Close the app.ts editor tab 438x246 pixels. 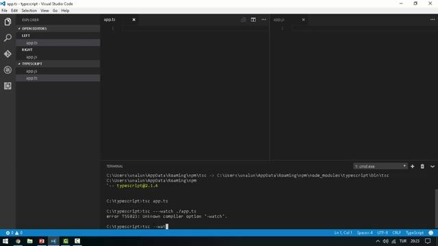click(134, 20)
